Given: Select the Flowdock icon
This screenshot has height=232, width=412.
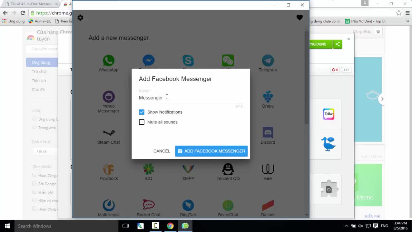Looking at the screenshot, I should tap(108, 169).
